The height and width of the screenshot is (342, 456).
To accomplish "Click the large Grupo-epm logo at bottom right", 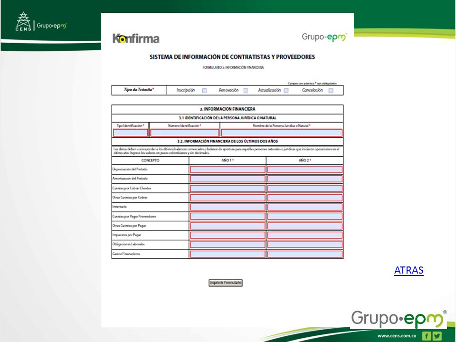I will pyautogui.click(x=399, y=319).
